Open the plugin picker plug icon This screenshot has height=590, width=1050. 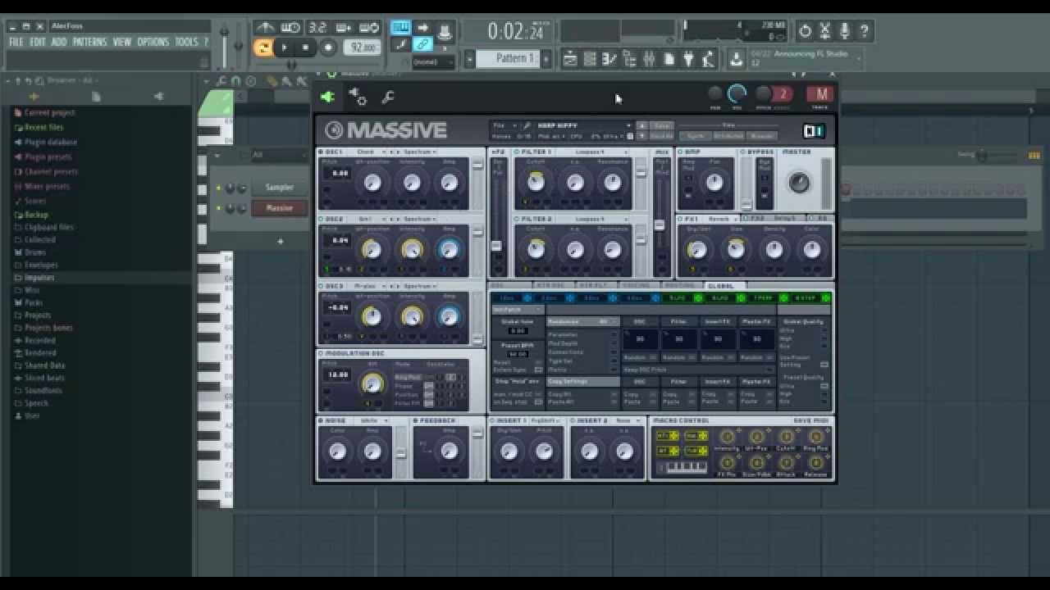click(x=688, y=58)
